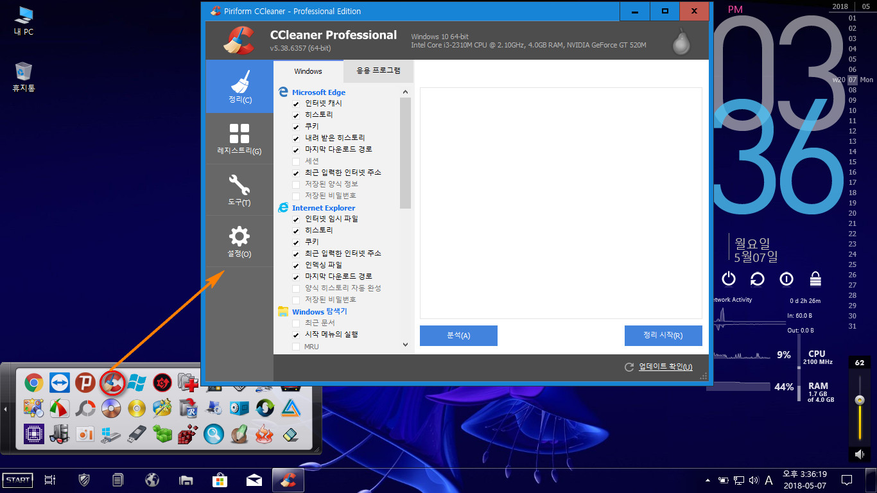Click the volume slider knob on desktop widget
877x493 pixels.
pyautogui.click(x=860, y=400)
